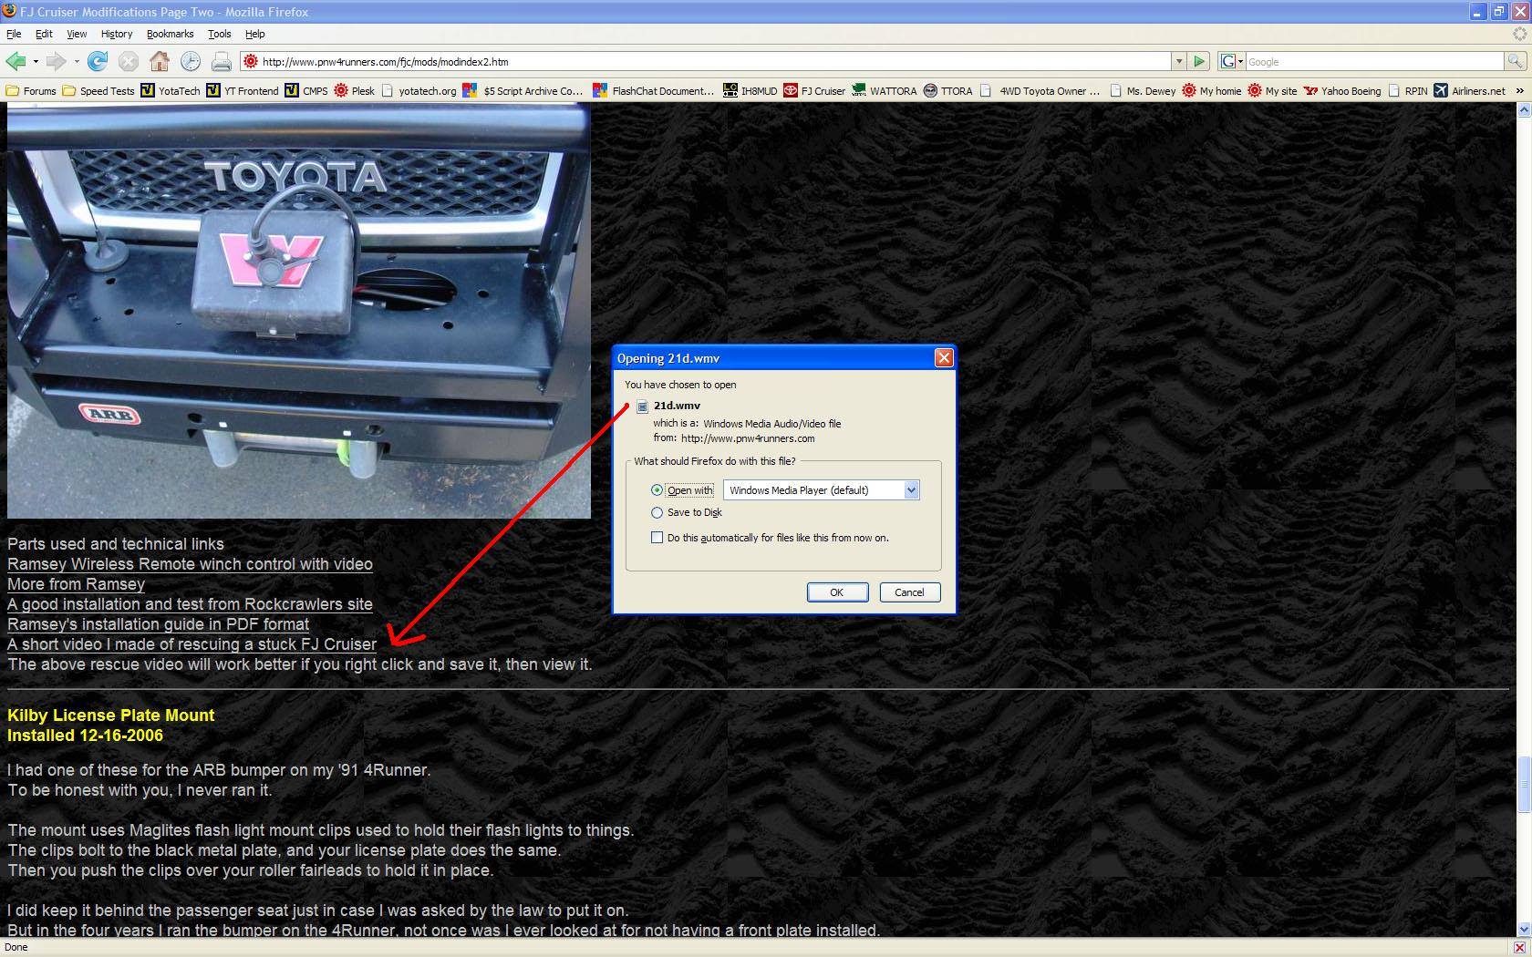Screen dimensions: 1532x957
Task: Open the IH8MUD bookmark
Action: pos(750,90)
